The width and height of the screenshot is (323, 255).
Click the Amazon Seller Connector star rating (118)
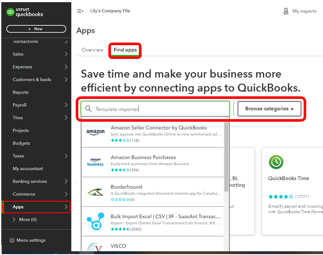[x=125, y=141]
